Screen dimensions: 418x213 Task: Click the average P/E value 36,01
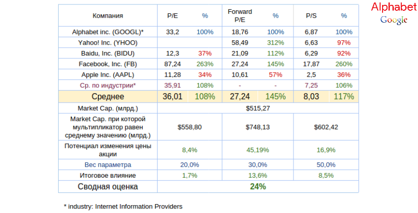tap(172, 96)
